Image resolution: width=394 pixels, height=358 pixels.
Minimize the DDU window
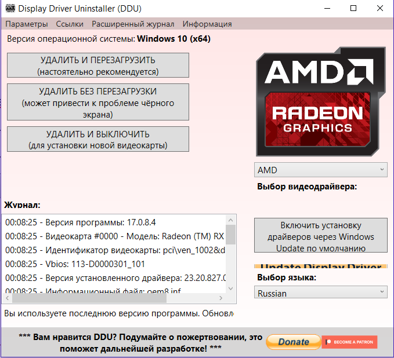click(x=327, y=8)
